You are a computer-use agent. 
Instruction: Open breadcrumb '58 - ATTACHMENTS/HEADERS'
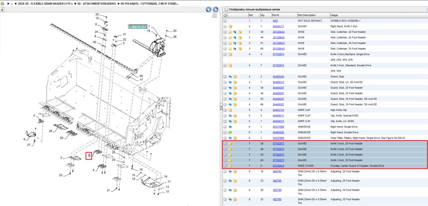click(x=97, y=4)
